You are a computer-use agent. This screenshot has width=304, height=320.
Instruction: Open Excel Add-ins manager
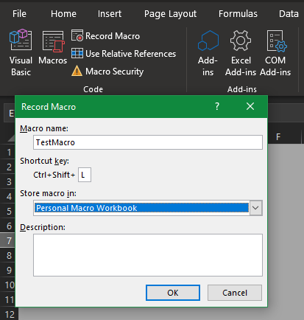[241, 52]
